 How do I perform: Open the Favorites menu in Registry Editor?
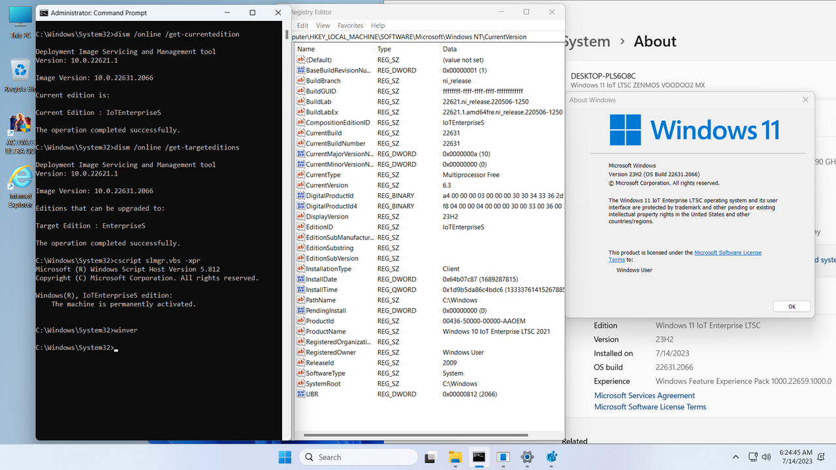click(x=350, y=25)
